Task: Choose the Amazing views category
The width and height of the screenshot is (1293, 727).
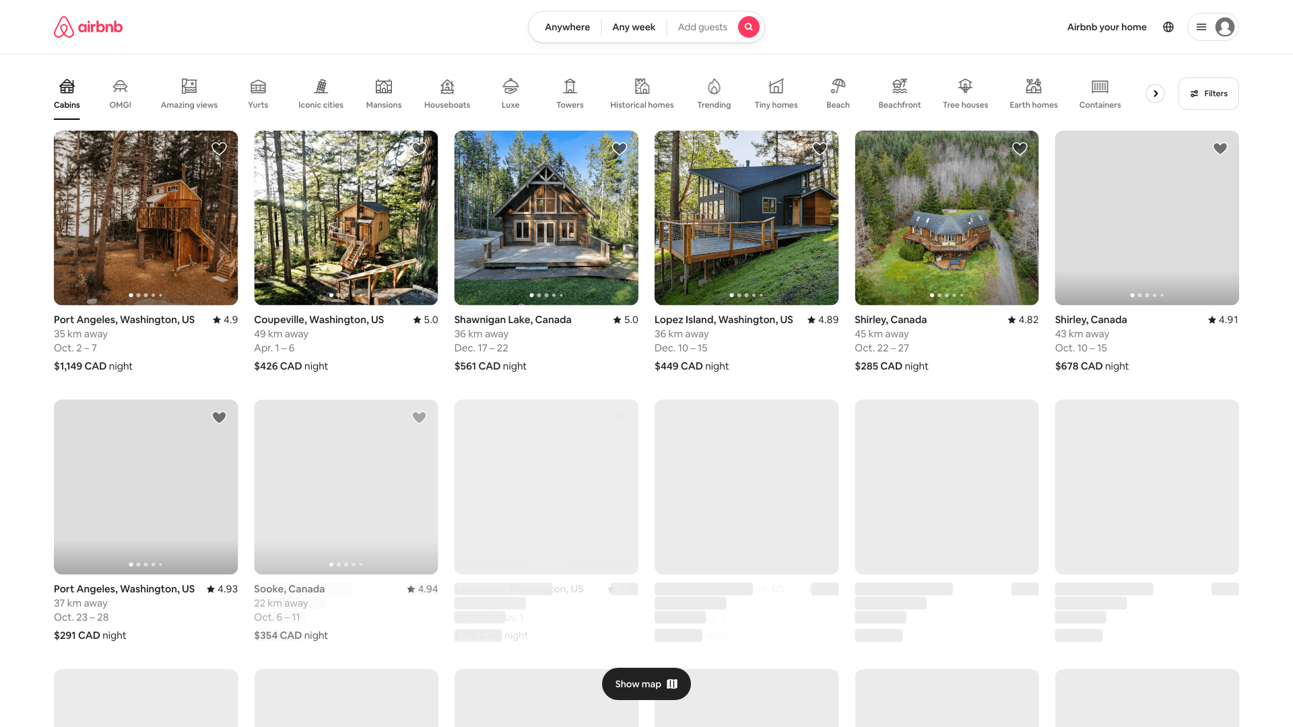Action: coord(189,94)
